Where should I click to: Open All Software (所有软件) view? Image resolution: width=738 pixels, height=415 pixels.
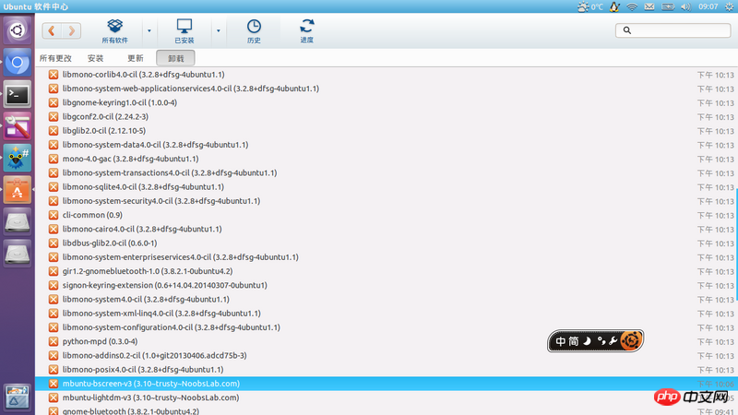click(x=114, y=31)
